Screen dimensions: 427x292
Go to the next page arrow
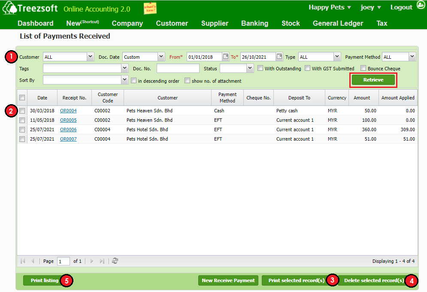click(x=92, y=261)
